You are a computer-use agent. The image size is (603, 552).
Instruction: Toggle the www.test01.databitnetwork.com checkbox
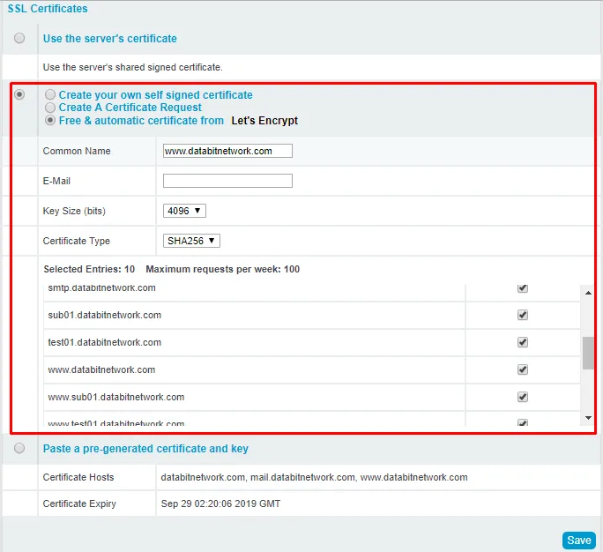(523, 422)
